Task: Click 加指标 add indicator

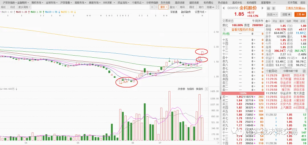Action: coord(191,89)
